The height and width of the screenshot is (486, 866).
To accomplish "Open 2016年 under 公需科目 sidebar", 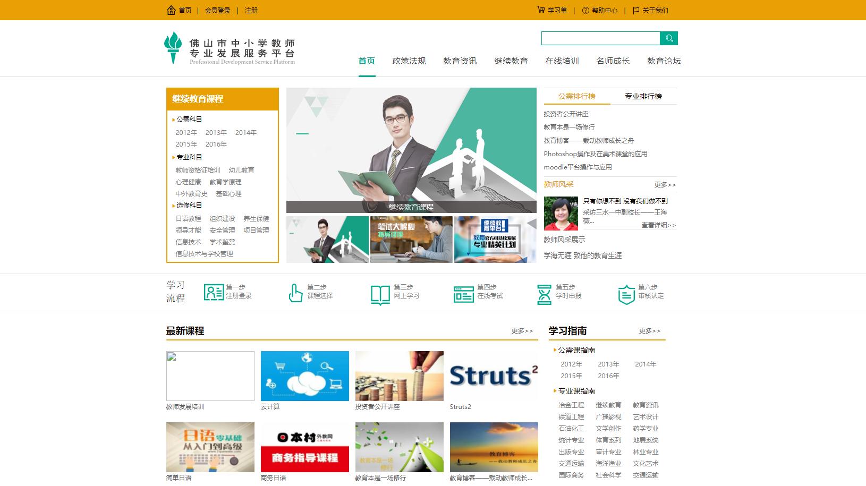I will pos(216,144).
